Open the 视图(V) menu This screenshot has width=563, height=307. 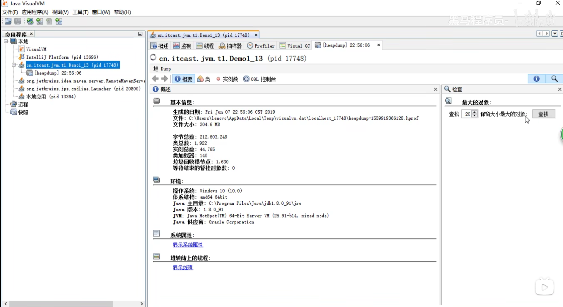point(60,12)
